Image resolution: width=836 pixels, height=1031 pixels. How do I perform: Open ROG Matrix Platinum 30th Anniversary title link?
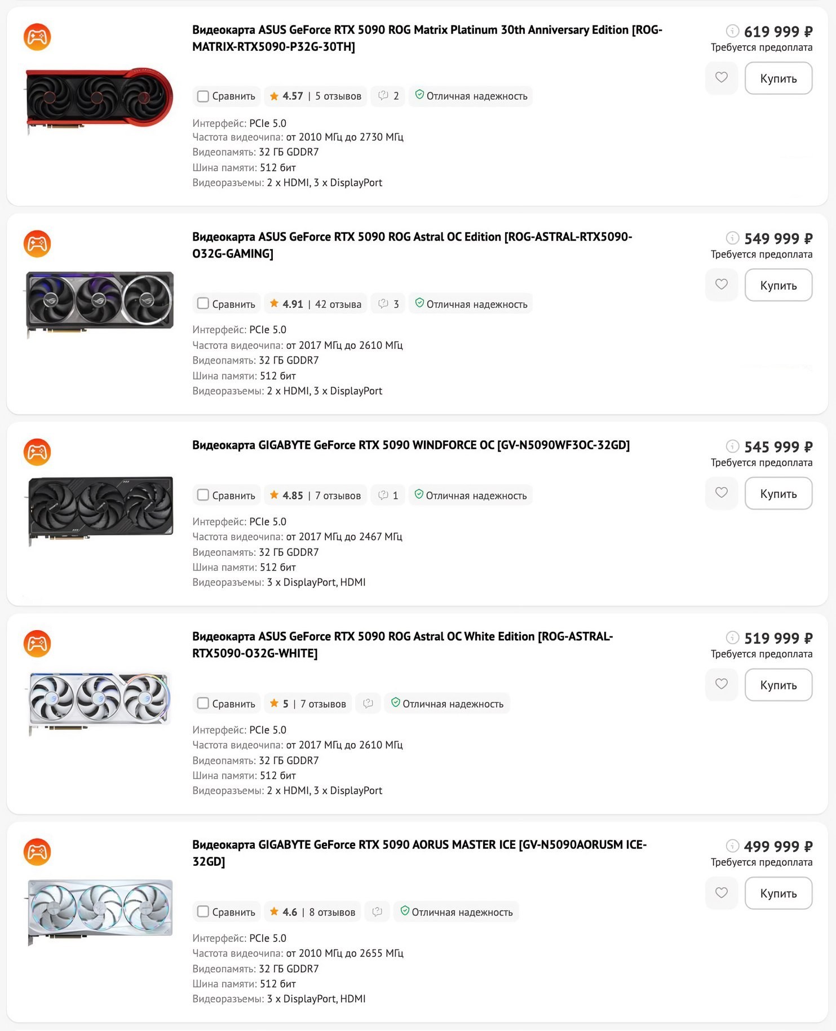click(427, 38)
